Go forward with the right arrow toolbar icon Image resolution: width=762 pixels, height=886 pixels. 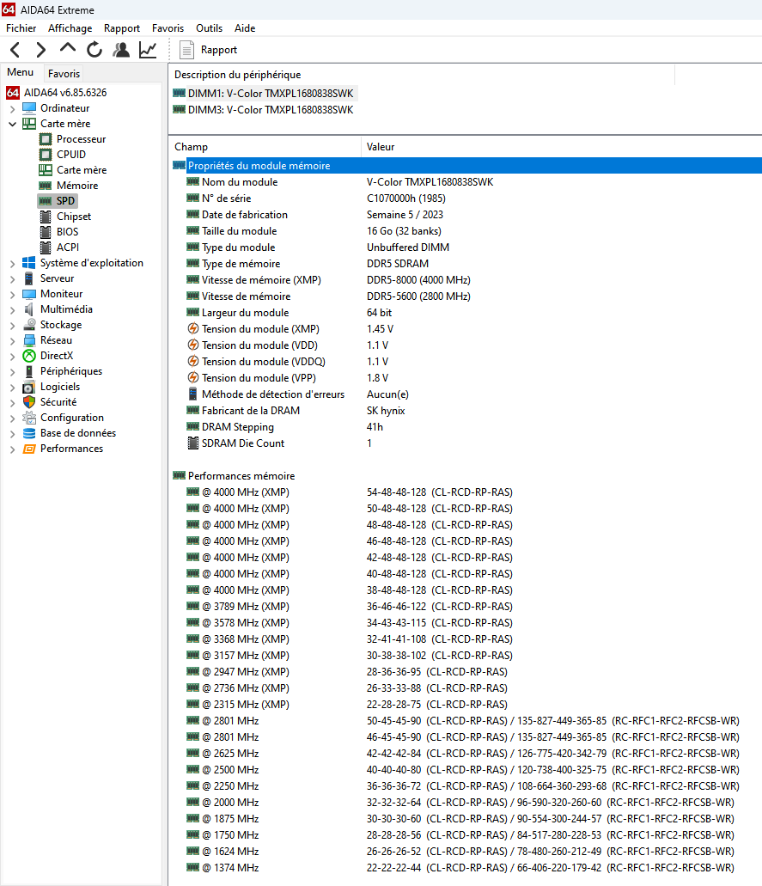click(40, 50)
